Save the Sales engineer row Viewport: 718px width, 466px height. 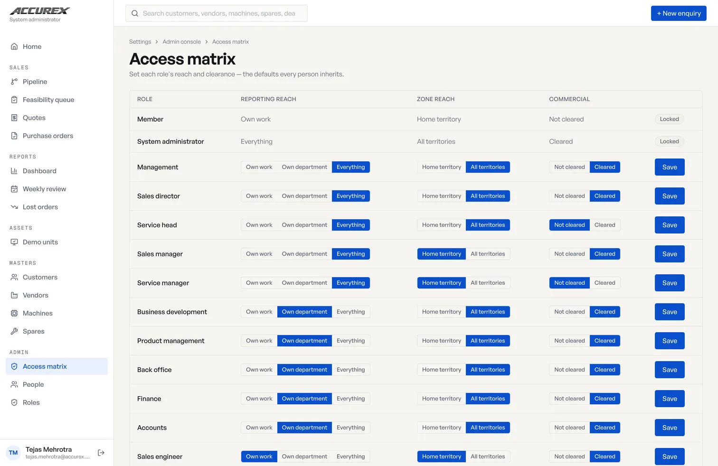click(670, 457)
